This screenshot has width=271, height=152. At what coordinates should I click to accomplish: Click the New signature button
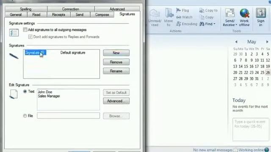pos(116,53)
